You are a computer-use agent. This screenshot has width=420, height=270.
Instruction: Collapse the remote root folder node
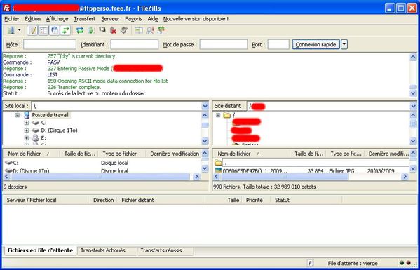[x=218, y=115]
